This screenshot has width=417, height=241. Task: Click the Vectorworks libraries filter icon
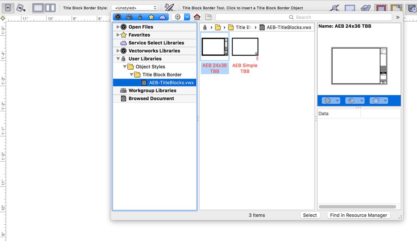[x=118, y=17]
